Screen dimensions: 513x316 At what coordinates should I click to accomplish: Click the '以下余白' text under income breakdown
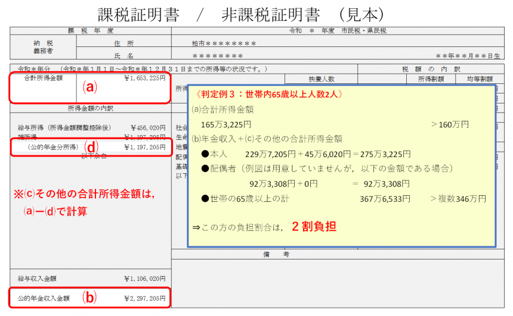[94, 156]
